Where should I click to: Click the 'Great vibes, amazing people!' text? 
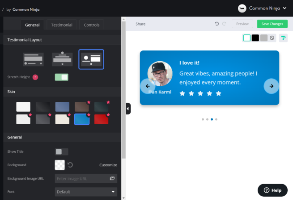[x=218, y=78]
